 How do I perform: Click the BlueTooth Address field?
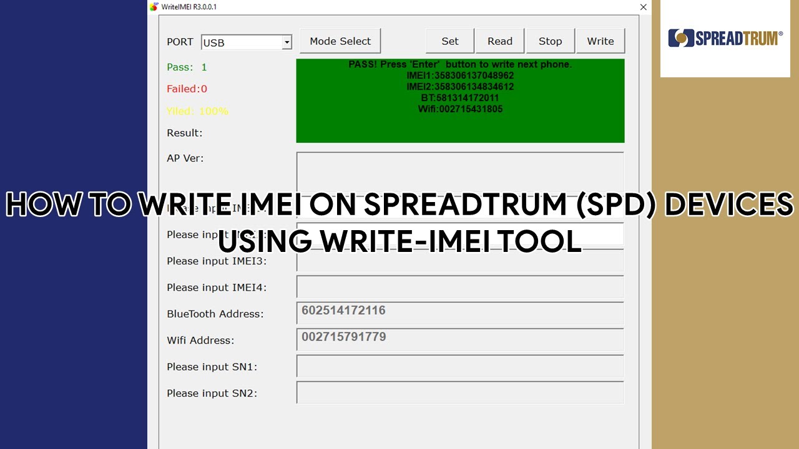(x=460, y=313)
